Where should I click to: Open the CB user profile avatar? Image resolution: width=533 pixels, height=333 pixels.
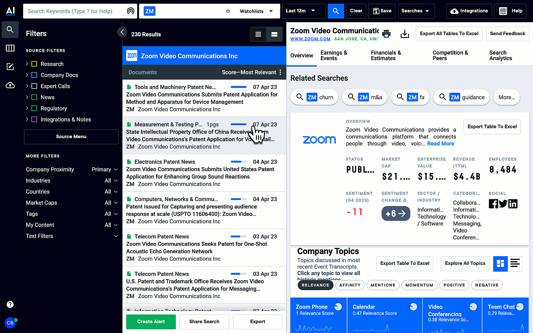click(10, 323)
